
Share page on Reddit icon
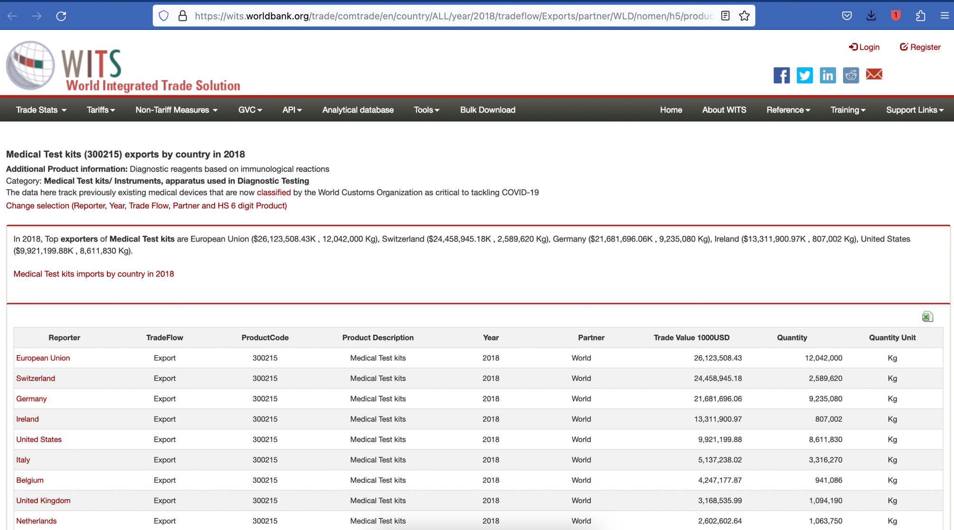pos(851,75)
